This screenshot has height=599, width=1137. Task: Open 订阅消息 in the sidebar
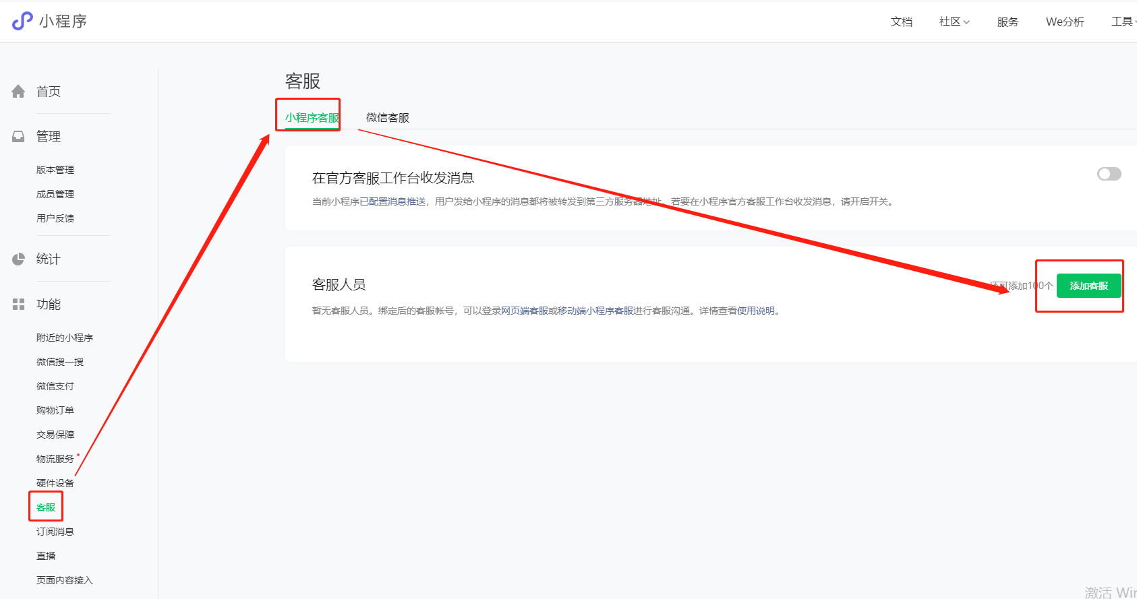tap(55, 532)
